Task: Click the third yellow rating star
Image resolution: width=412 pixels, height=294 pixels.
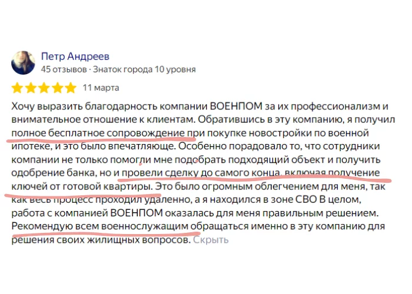Action: [x=44, y=88]
